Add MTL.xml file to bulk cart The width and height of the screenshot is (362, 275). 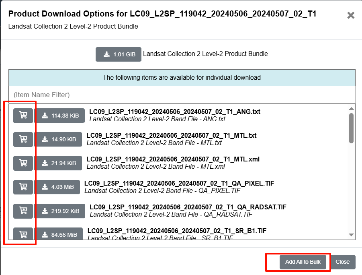(23, 163)
